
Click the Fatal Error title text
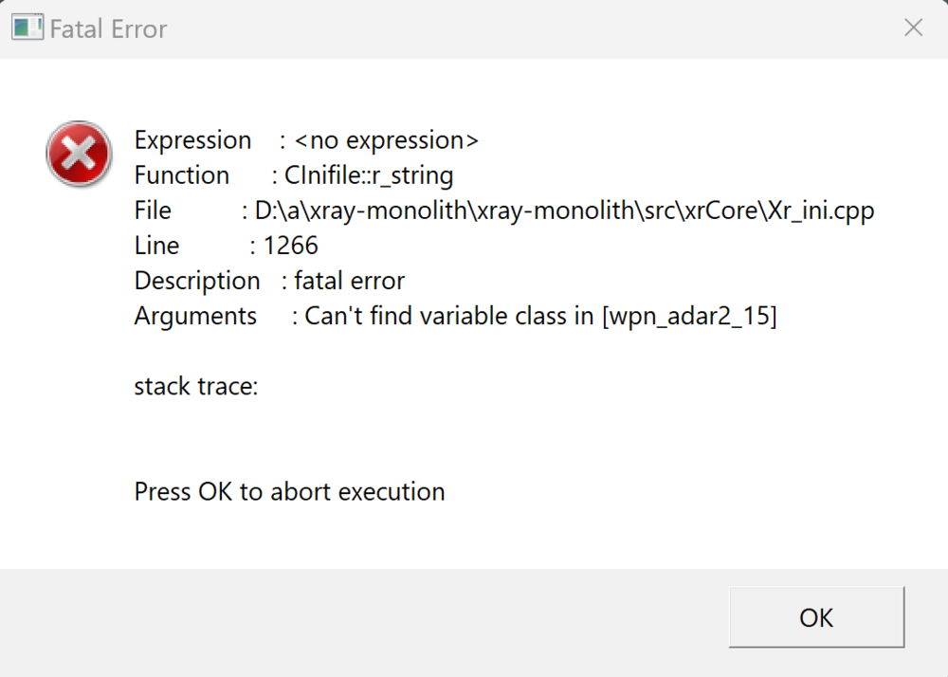pos(108,29)
